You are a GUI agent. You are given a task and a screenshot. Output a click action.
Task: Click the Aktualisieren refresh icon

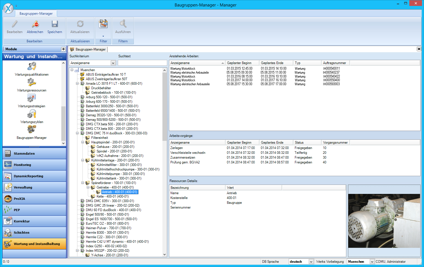coord(80,24)
